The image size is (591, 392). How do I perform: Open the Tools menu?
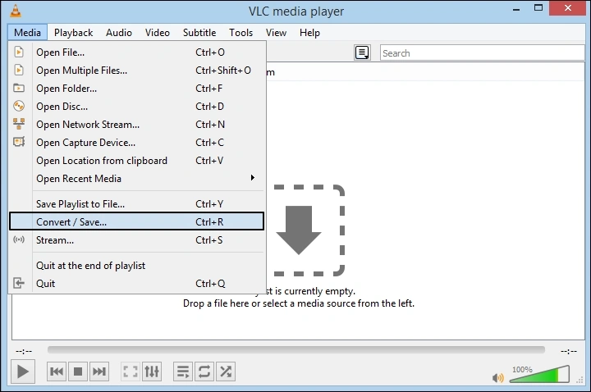point(241,33)
